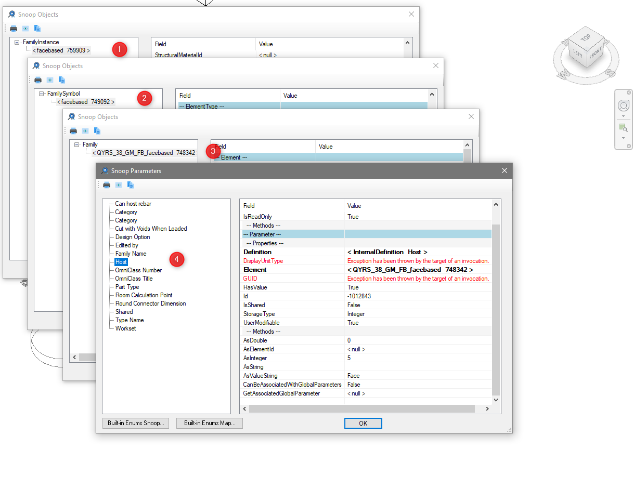Select the facebased 759909 tree item
This screenshot has height=488, width=633.
61,50
